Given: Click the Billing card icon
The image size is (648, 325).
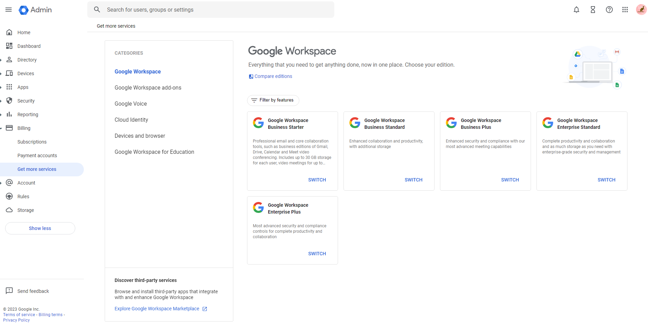Looking at the screenshot, I should [9, 128].
